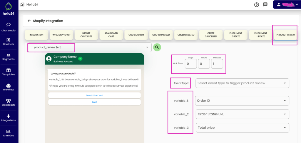Click the Company Name avatar icon
This screenshot has height=143, width=301.
pyautogui.click(x=49, y=59)
